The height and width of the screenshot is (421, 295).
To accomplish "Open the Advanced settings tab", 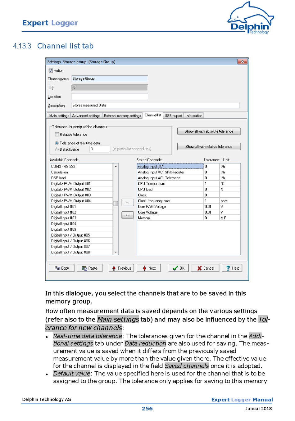I will (86, 116).
